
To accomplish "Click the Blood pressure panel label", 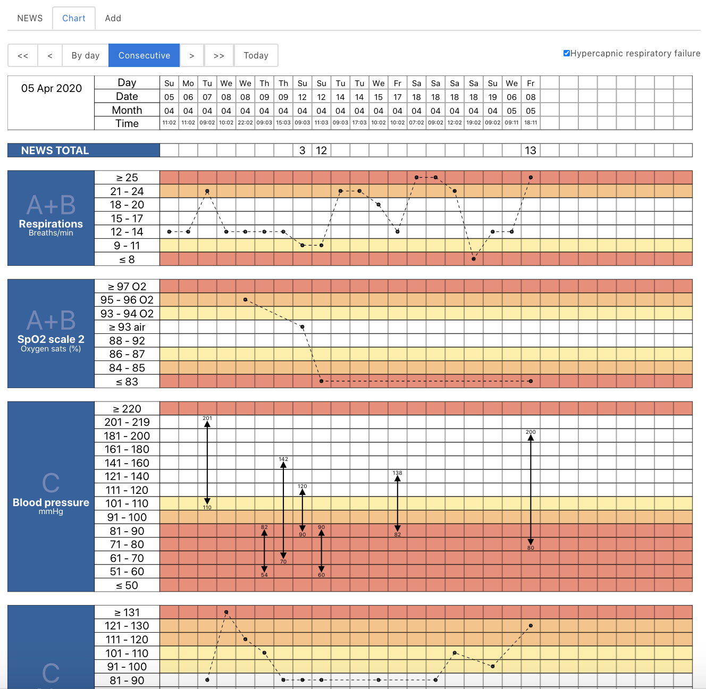I will pyautogui.click(x=51, y=502).
